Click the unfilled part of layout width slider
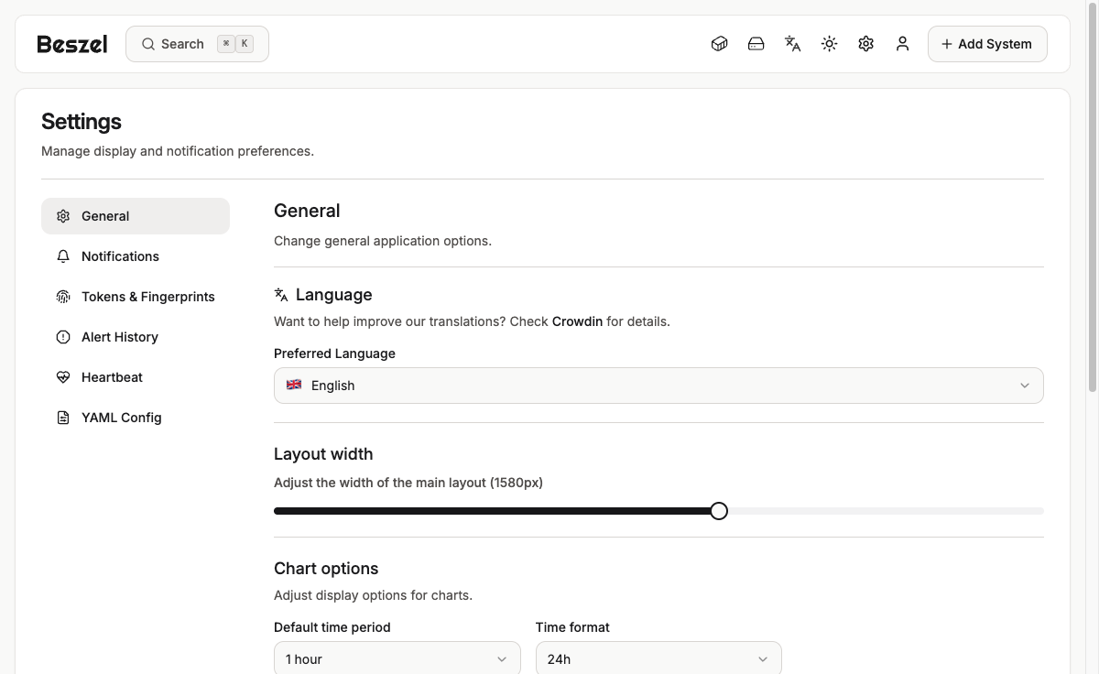This screenshot has width=1099, height=674. pyautogui.click(x=886, y=511)
